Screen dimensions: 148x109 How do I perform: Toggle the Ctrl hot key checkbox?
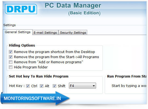(28, 86)
